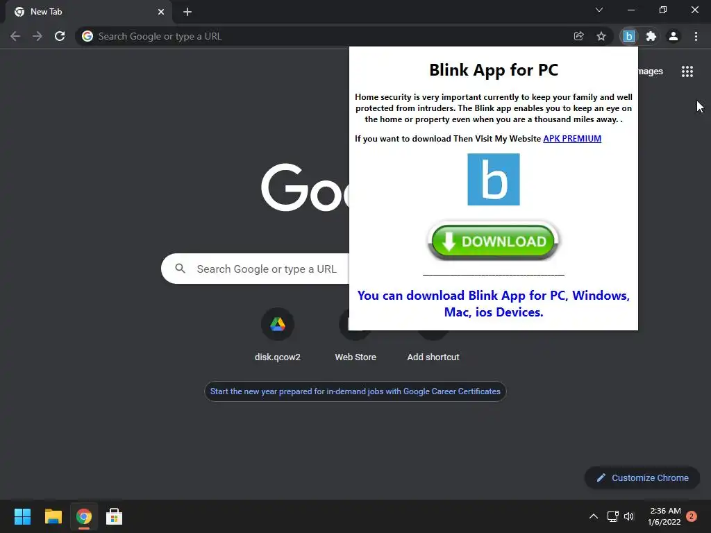Select the New Tab tab
711x533 pixels.
tap(89, 12)
